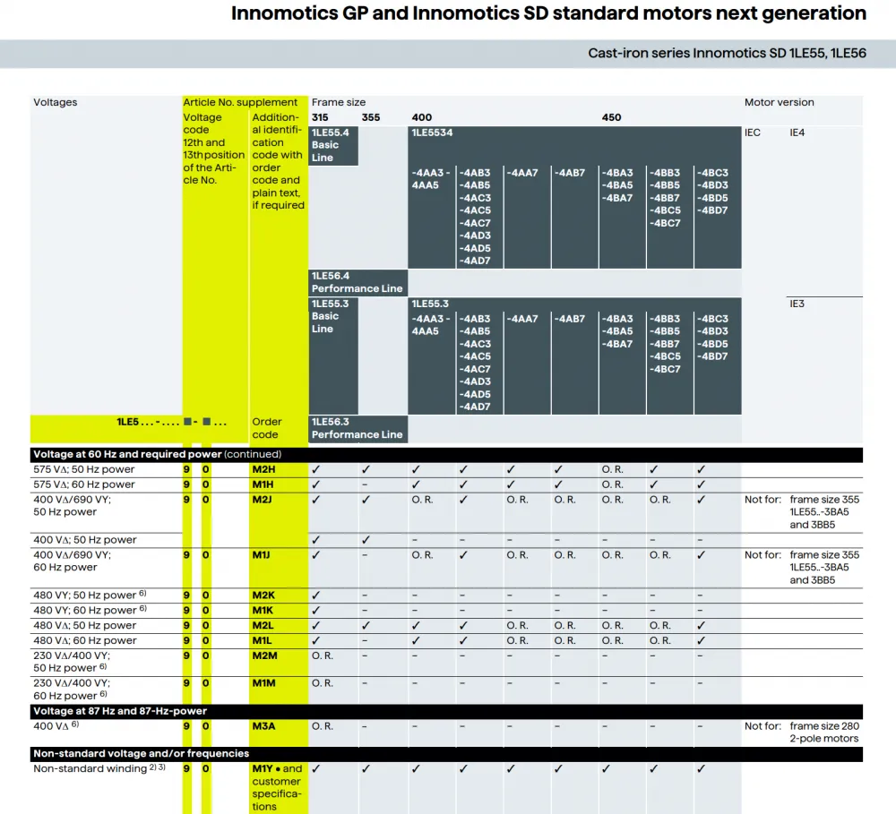
Task: Select the '575 VΔ; 50 Hz power' row label
Action: tap(84, 469)
